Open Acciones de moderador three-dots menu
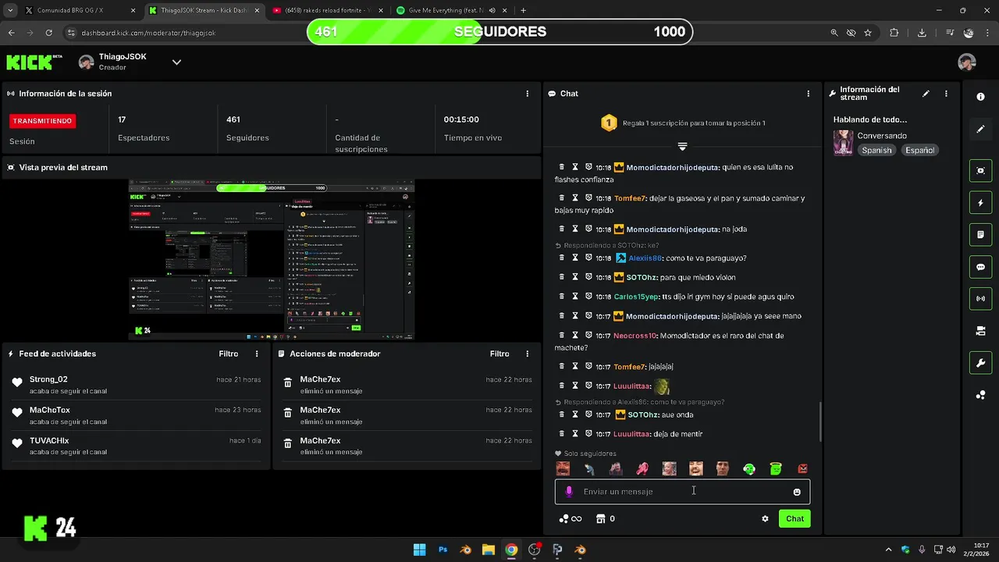The height and width of the screenshot is (562, 999). [x=528, y=354]
